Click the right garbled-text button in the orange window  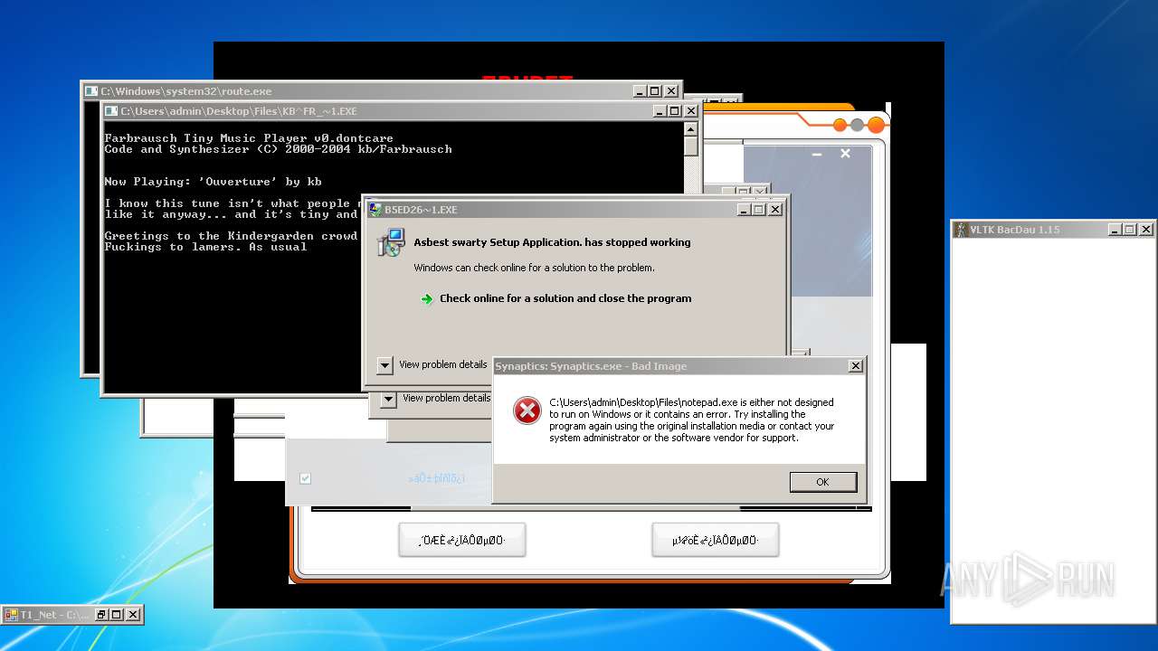pos(715,541)
